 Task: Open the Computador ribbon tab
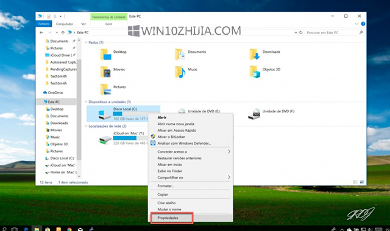click(x=65, y=24)
